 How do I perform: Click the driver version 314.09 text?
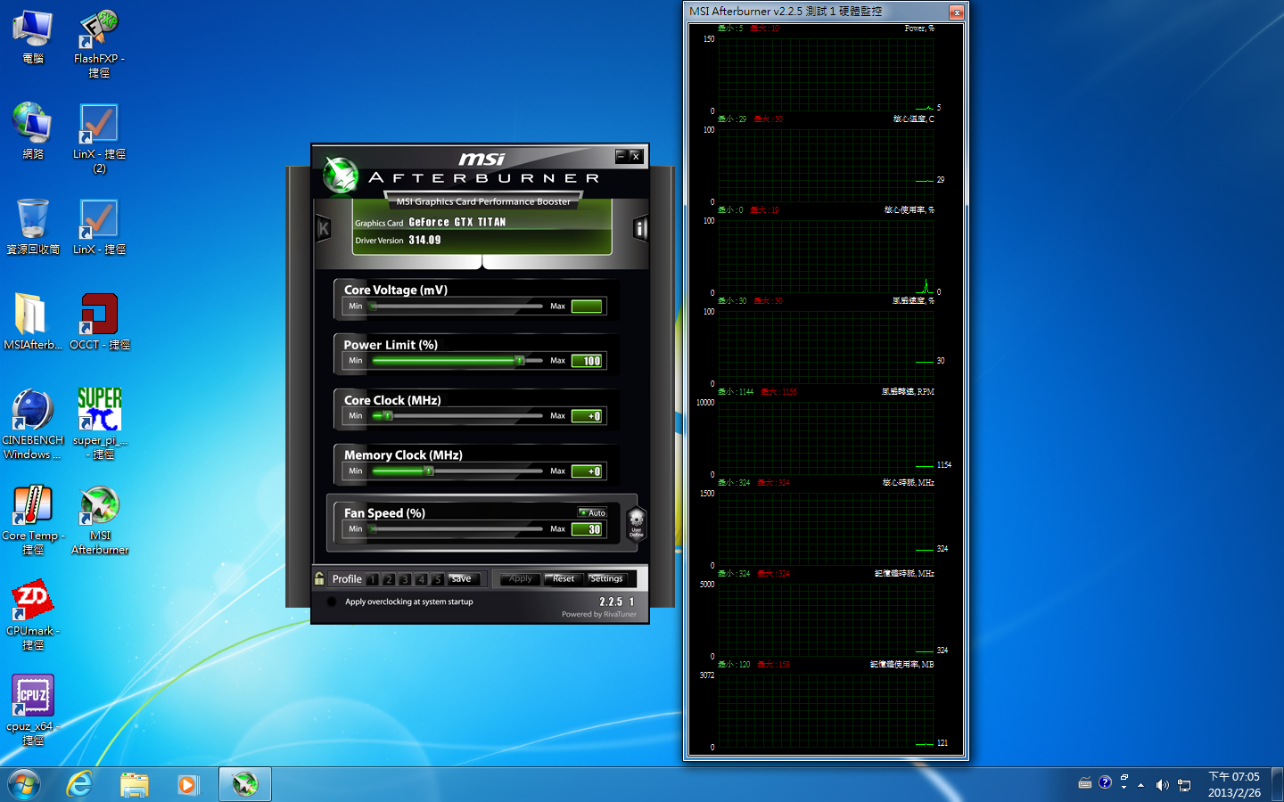point(424,241)
